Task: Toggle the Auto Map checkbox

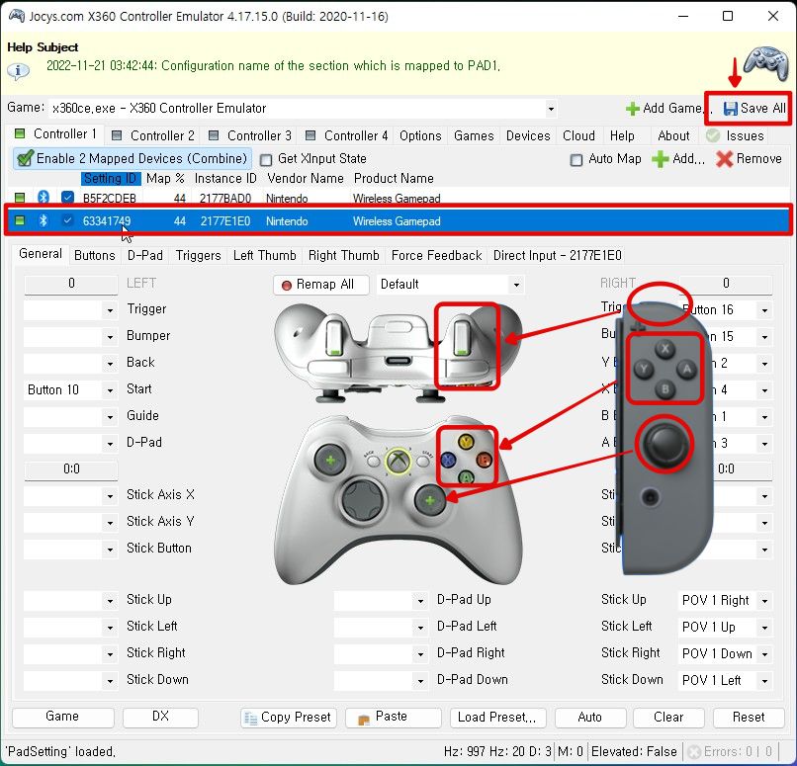Action: 576,159
